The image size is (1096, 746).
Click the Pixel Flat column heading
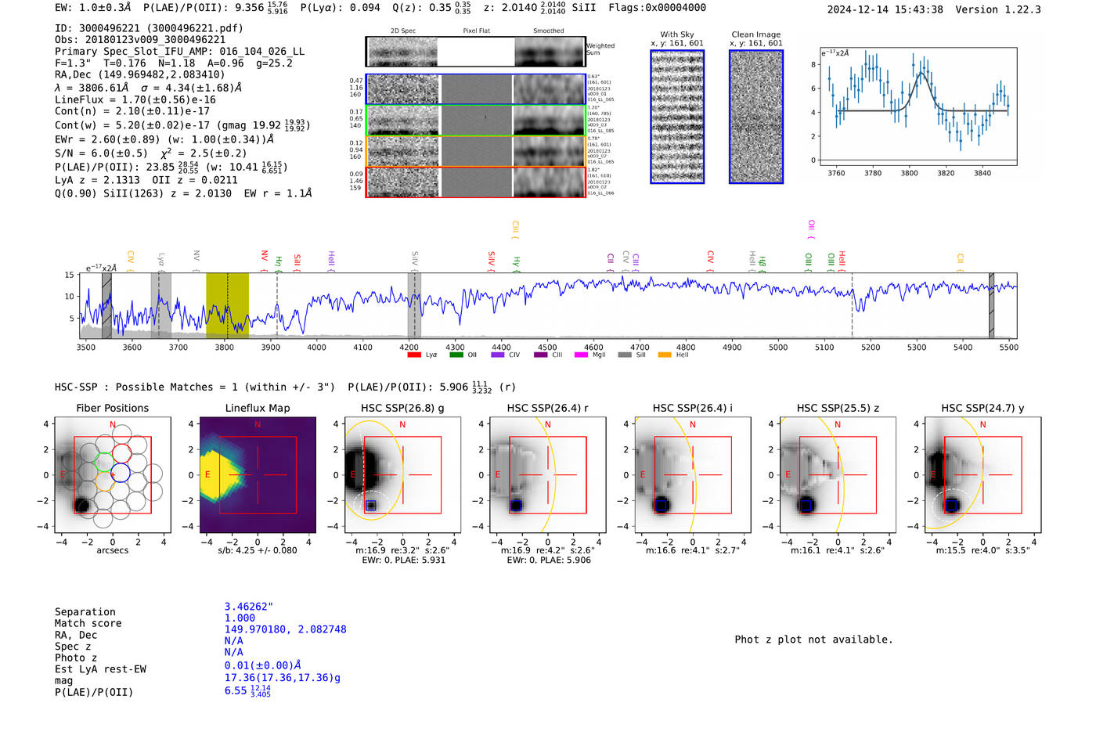click(x=476, y=31)
